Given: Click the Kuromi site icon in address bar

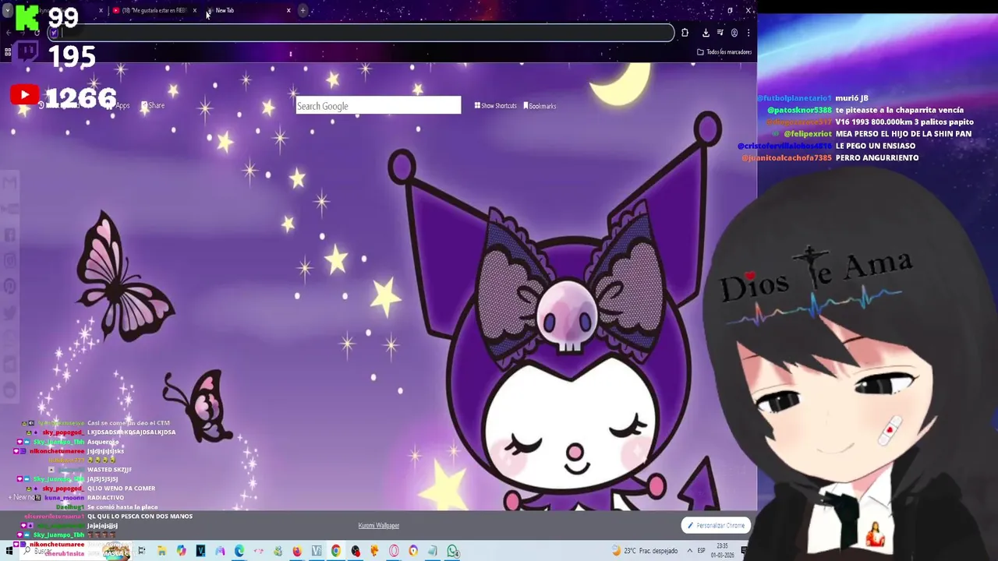Looking at the screenshot, I should pyautogui.click(x=54, y=33).
